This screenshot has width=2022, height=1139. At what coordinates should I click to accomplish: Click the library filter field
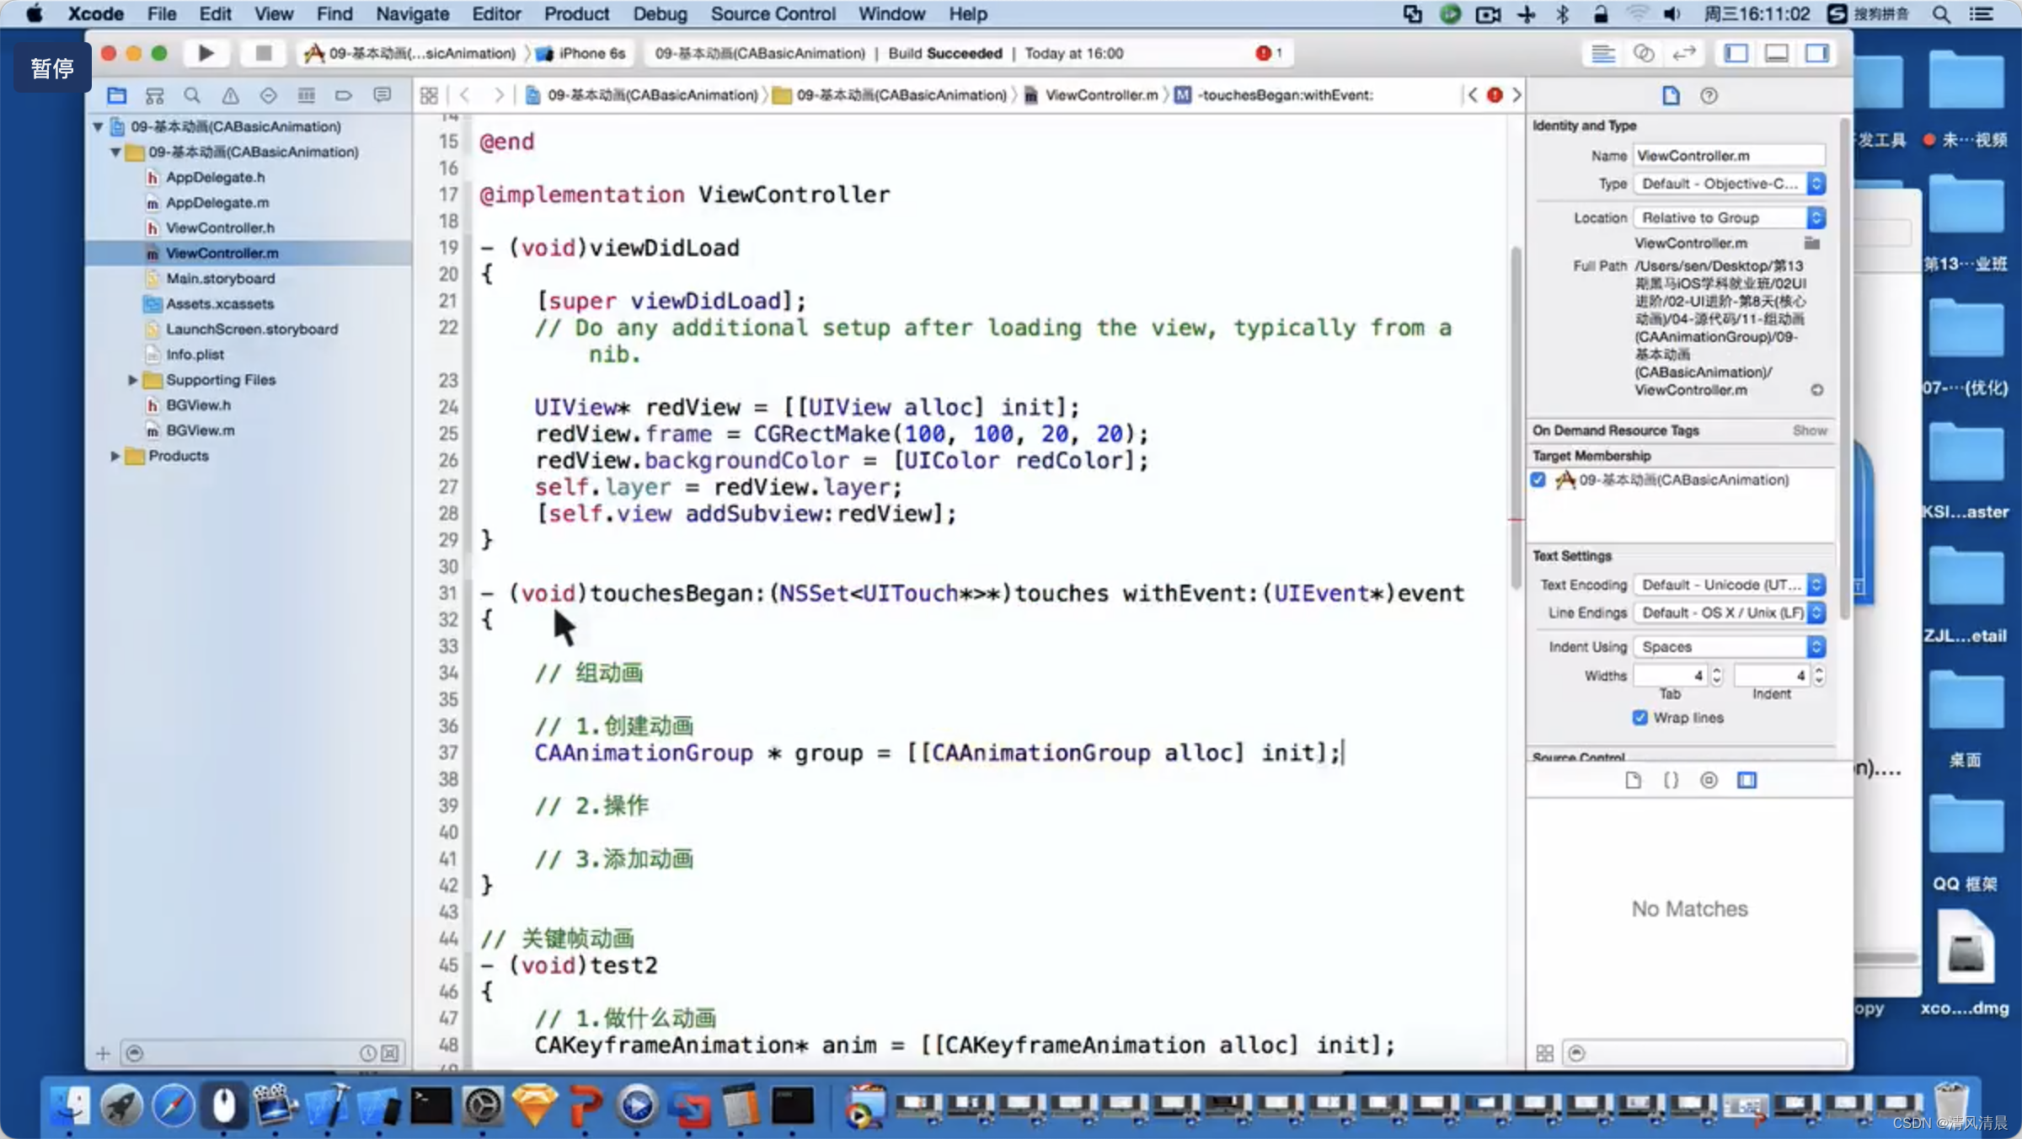[1704, 1053]
